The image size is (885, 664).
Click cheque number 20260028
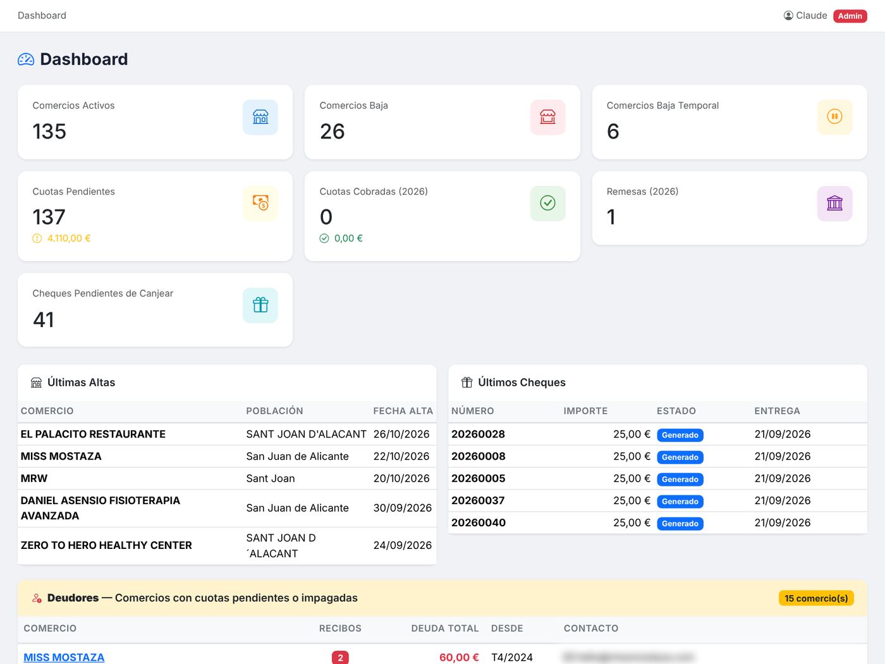[478, 434]
